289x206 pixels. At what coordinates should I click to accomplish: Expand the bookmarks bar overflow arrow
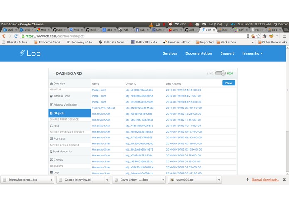[x=252, y=42]
